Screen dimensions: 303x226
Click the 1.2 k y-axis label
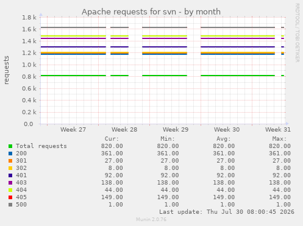tap(29, 53)
